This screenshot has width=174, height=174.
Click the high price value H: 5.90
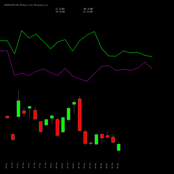tap(88, 9)
